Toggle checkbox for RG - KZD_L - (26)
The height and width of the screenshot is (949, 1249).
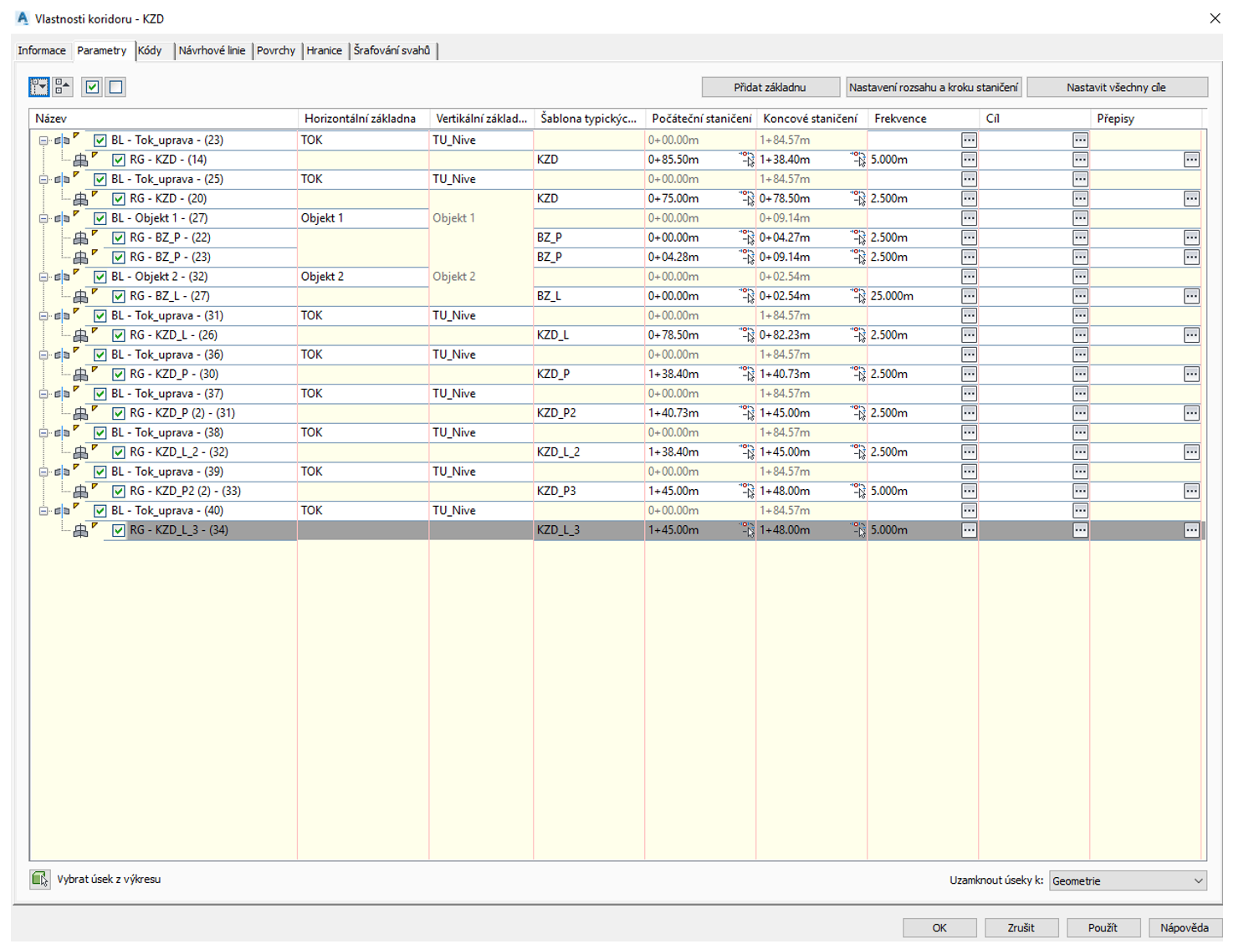119,335
